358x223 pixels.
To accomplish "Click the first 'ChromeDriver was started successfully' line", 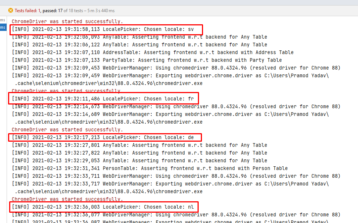I will (x=67, y=21).
